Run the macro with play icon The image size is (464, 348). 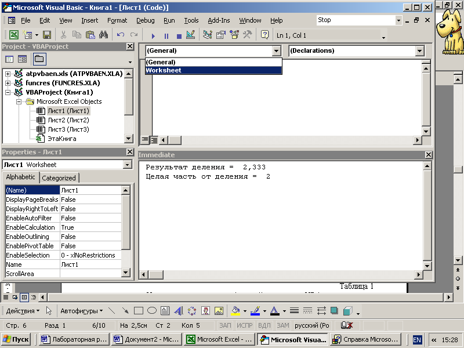click(x=153, y=36)
